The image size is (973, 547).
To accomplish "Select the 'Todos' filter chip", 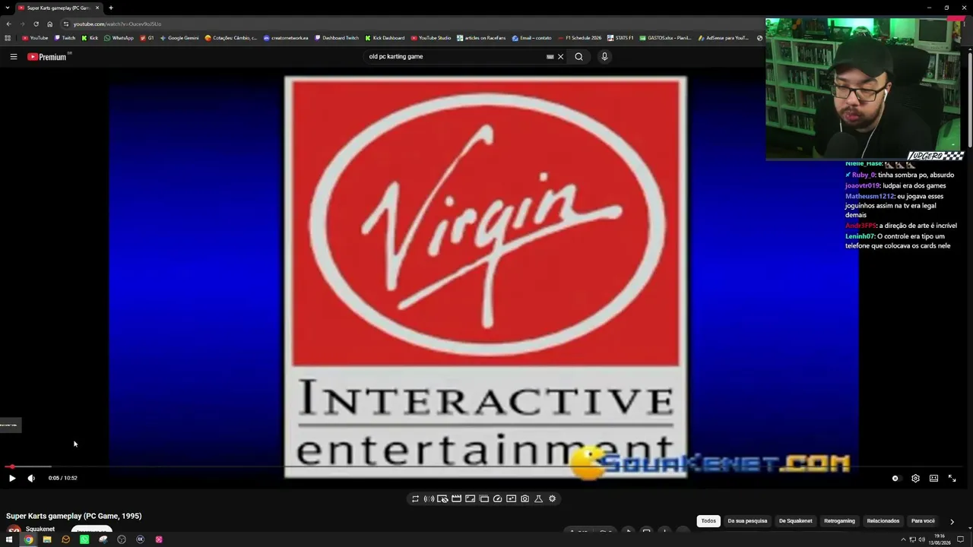I will pyautogui.click(x=708, y=521).
